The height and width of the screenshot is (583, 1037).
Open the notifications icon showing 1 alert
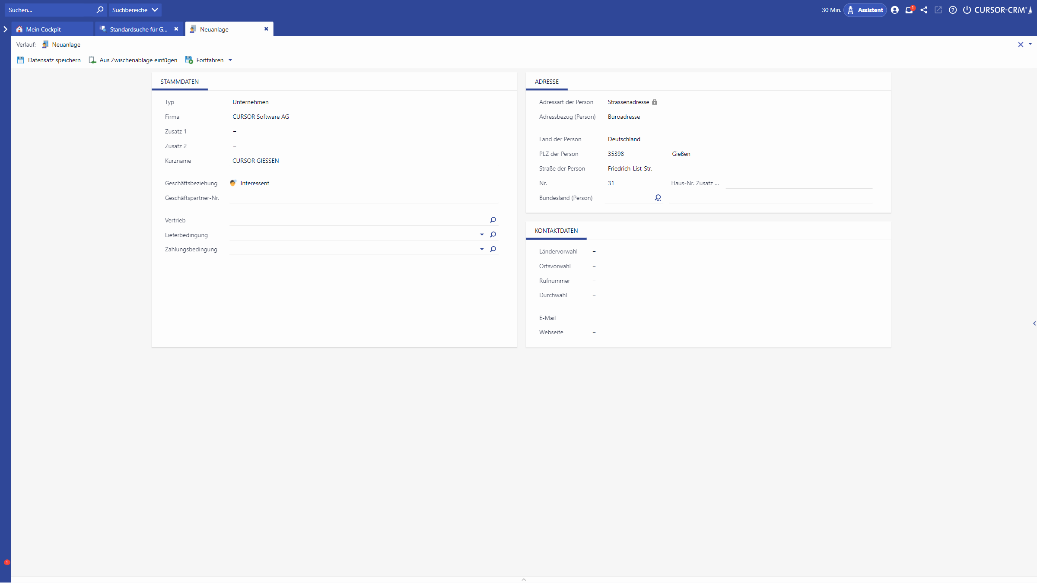tap(910, 10)
